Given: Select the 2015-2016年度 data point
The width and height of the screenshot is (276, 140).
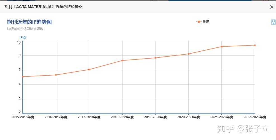Looking at the screenshot, I should (x=23, y=77).
